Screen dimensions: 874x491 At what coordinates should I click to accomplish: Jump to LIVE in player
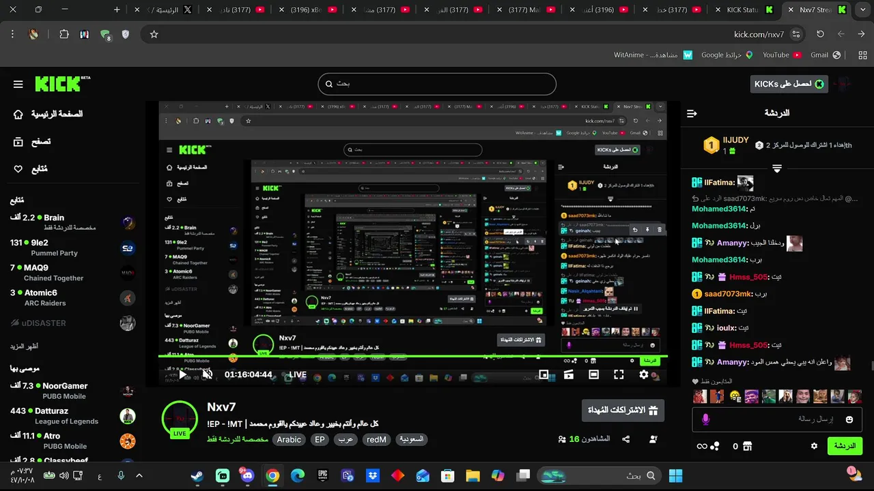coord(298,374)
